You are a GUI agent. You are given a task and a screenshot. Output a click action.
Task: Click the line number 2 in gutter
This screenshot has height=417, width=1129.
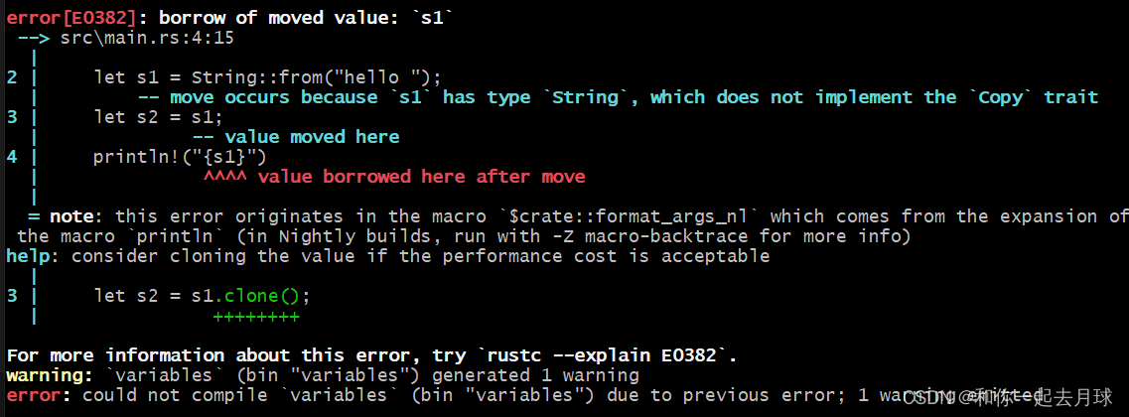pyautogui.click(x=12, y=77)
